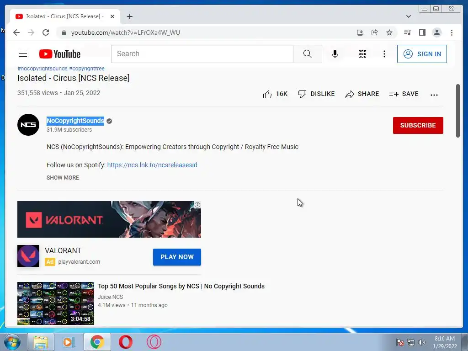468x351 pixels.
Task: Click the install app icon in address bar
Action: click(360, 32)
